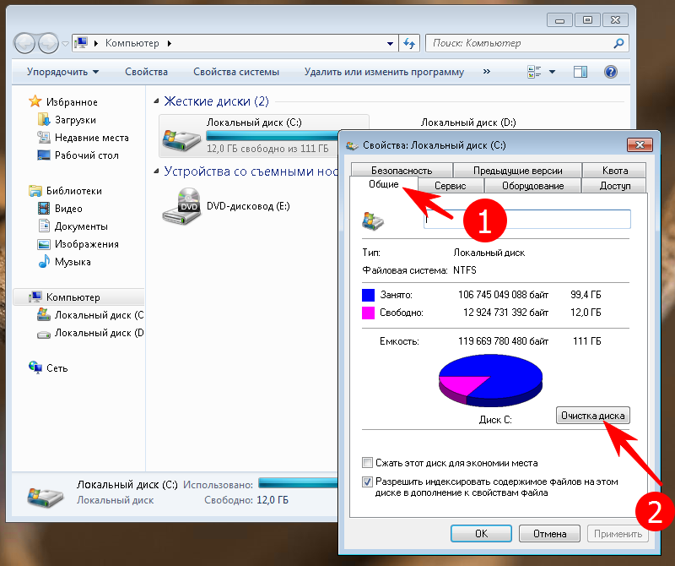Close the disk properties dialog

[x=640, y=144]
